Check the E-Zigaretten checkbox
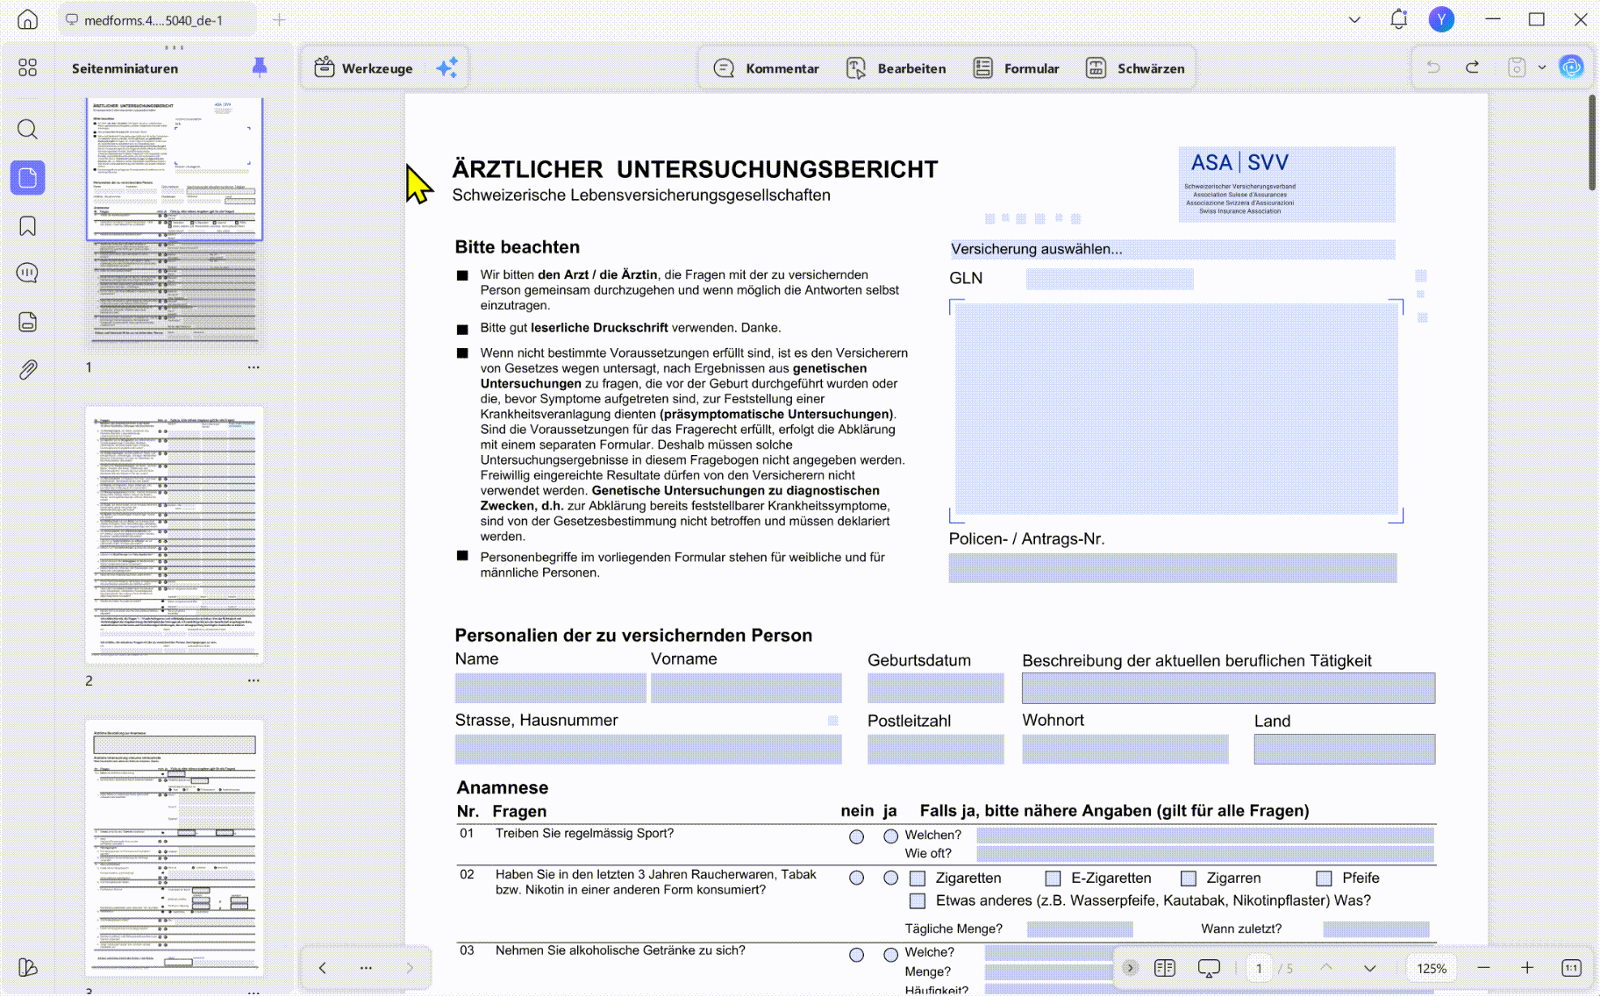1600x996 pixels. [1054, 878]
